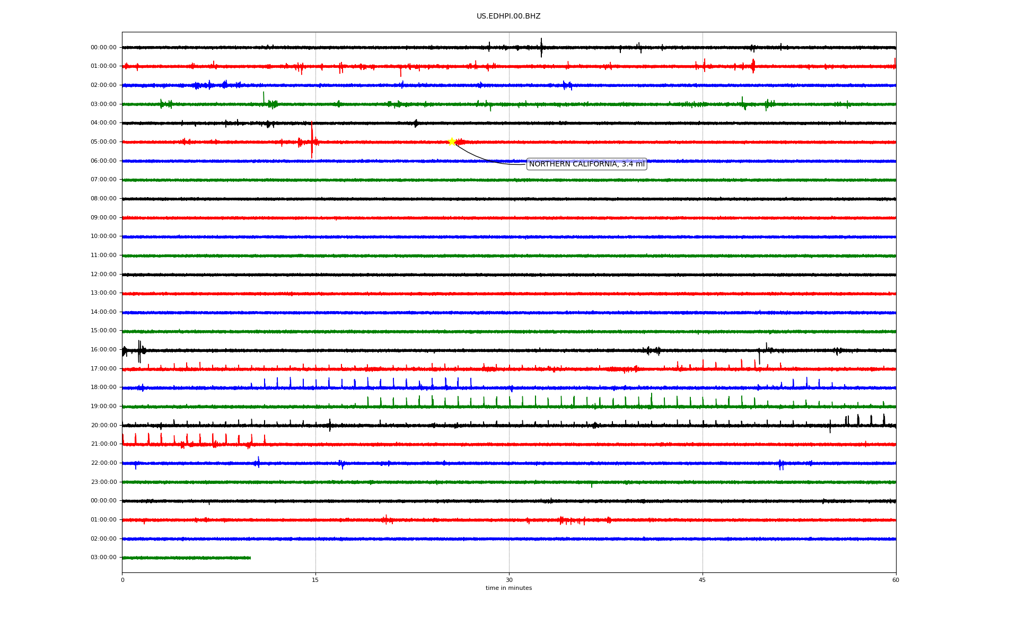Click the 16:00:00 time label

click(x=103, y=350)
